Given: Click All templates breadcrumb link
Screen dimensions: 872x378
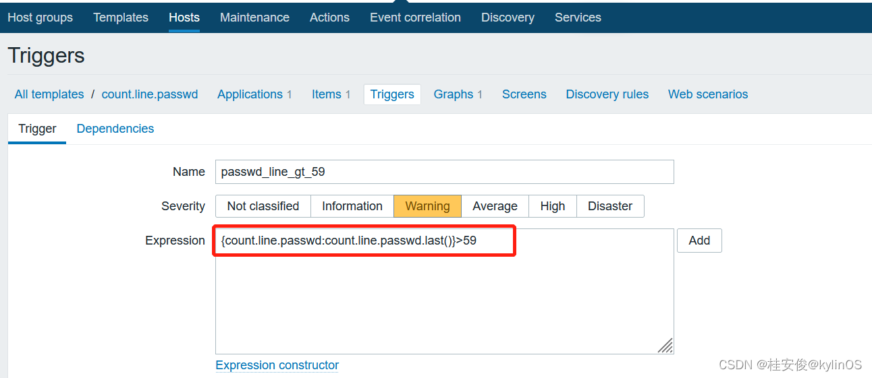Looking at the screenshot, I should pyautogui.click(x=49, y=94).
